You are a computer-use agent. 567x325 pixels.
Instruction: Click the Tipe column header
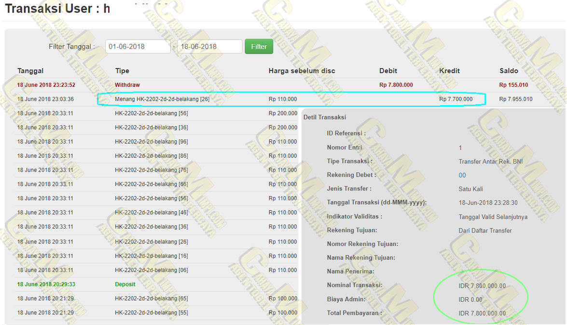[x=122, y=71]
